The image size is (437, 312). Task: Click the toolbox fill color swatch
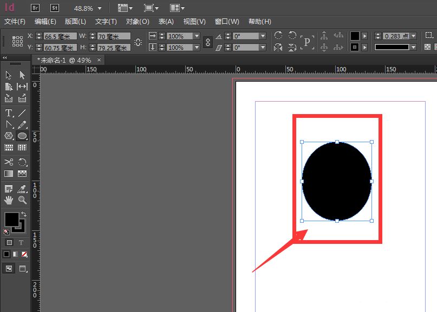[x=11, y=220]
